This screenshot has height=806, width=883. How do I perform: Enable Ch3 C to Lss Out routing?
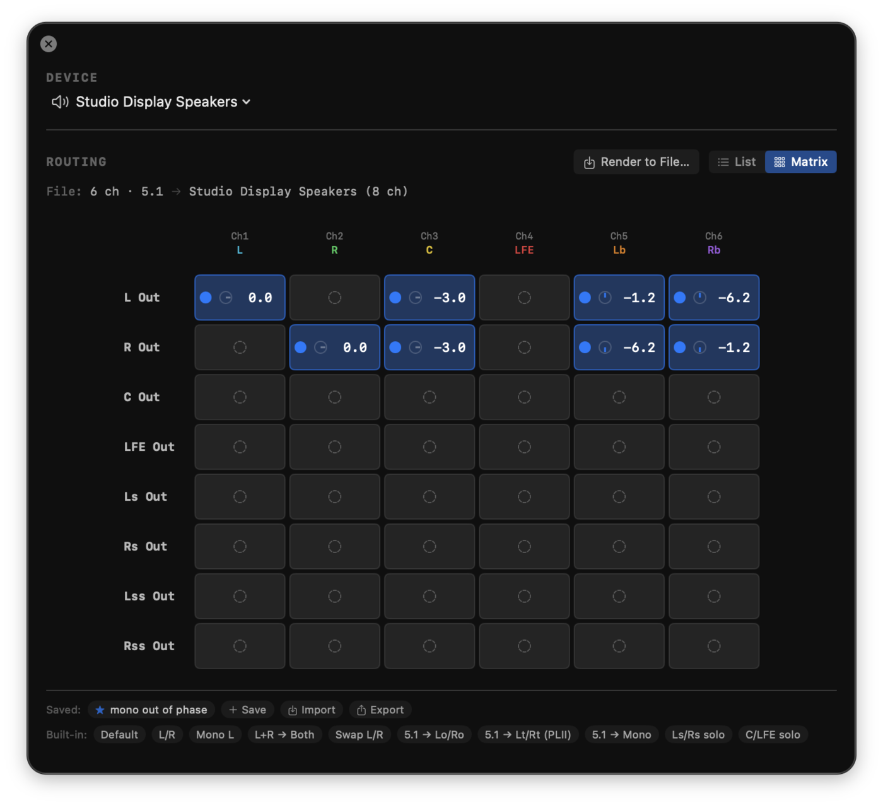430,597
